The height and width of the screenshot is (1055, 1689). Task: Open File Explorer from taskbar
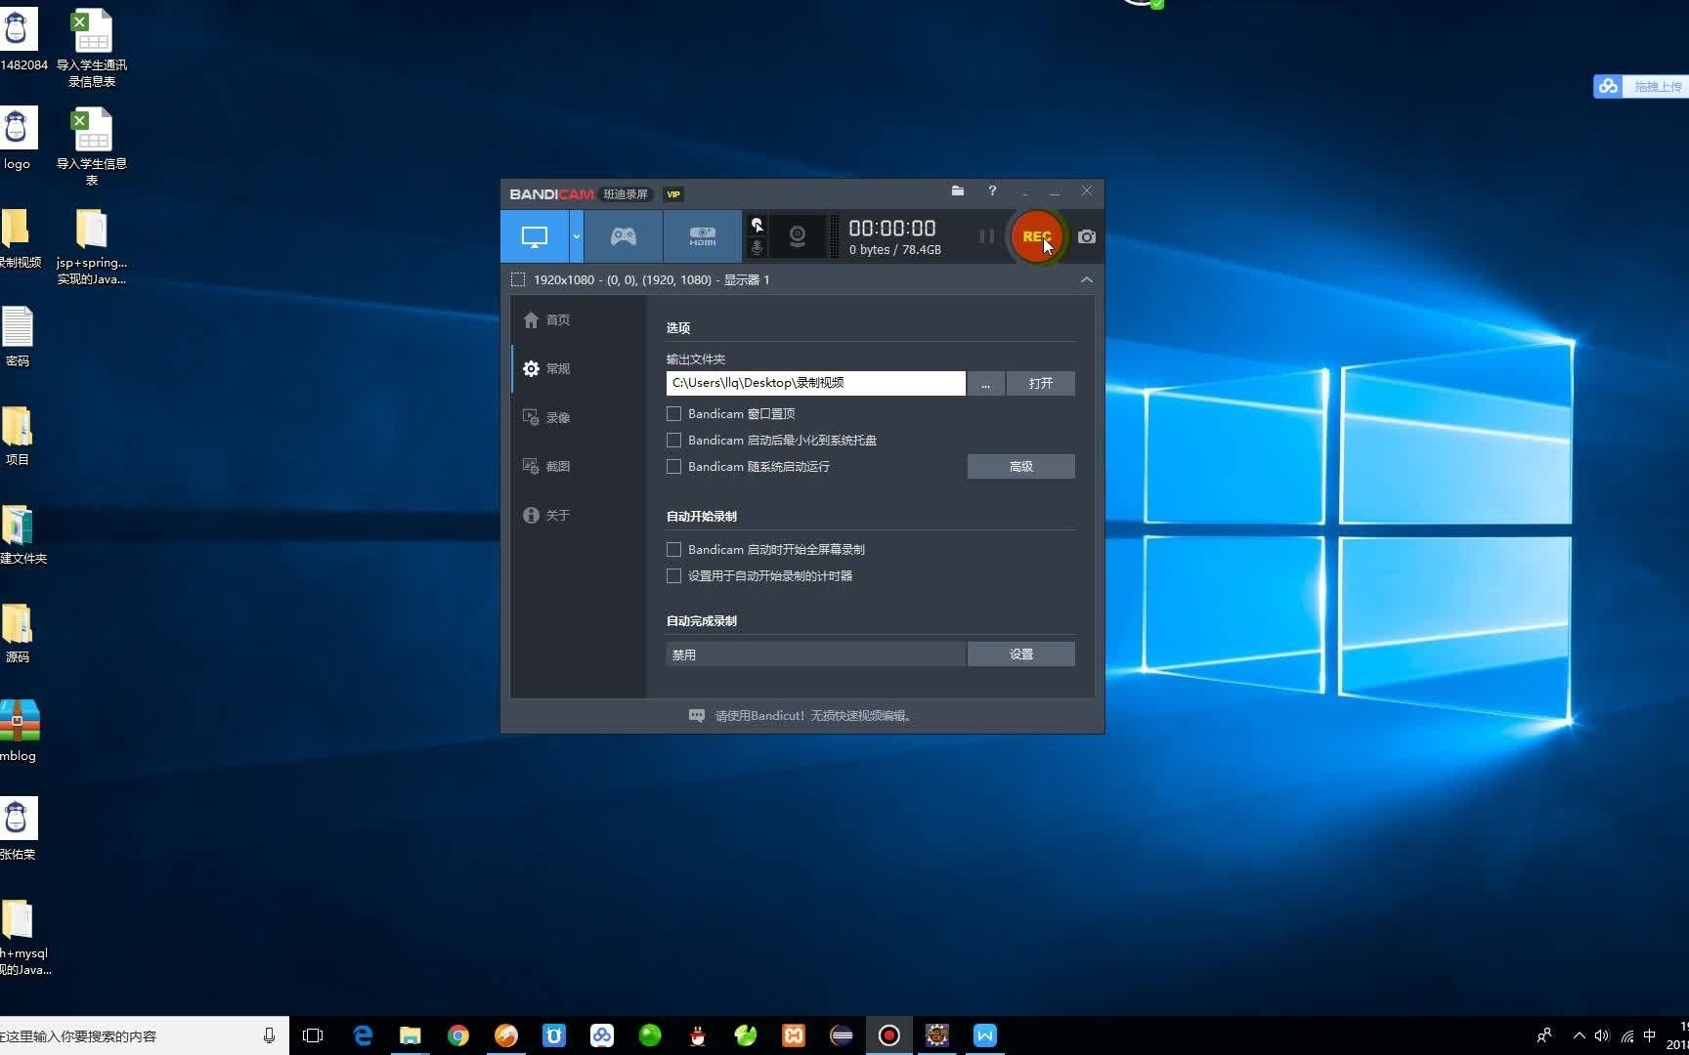coord(411,1035)
